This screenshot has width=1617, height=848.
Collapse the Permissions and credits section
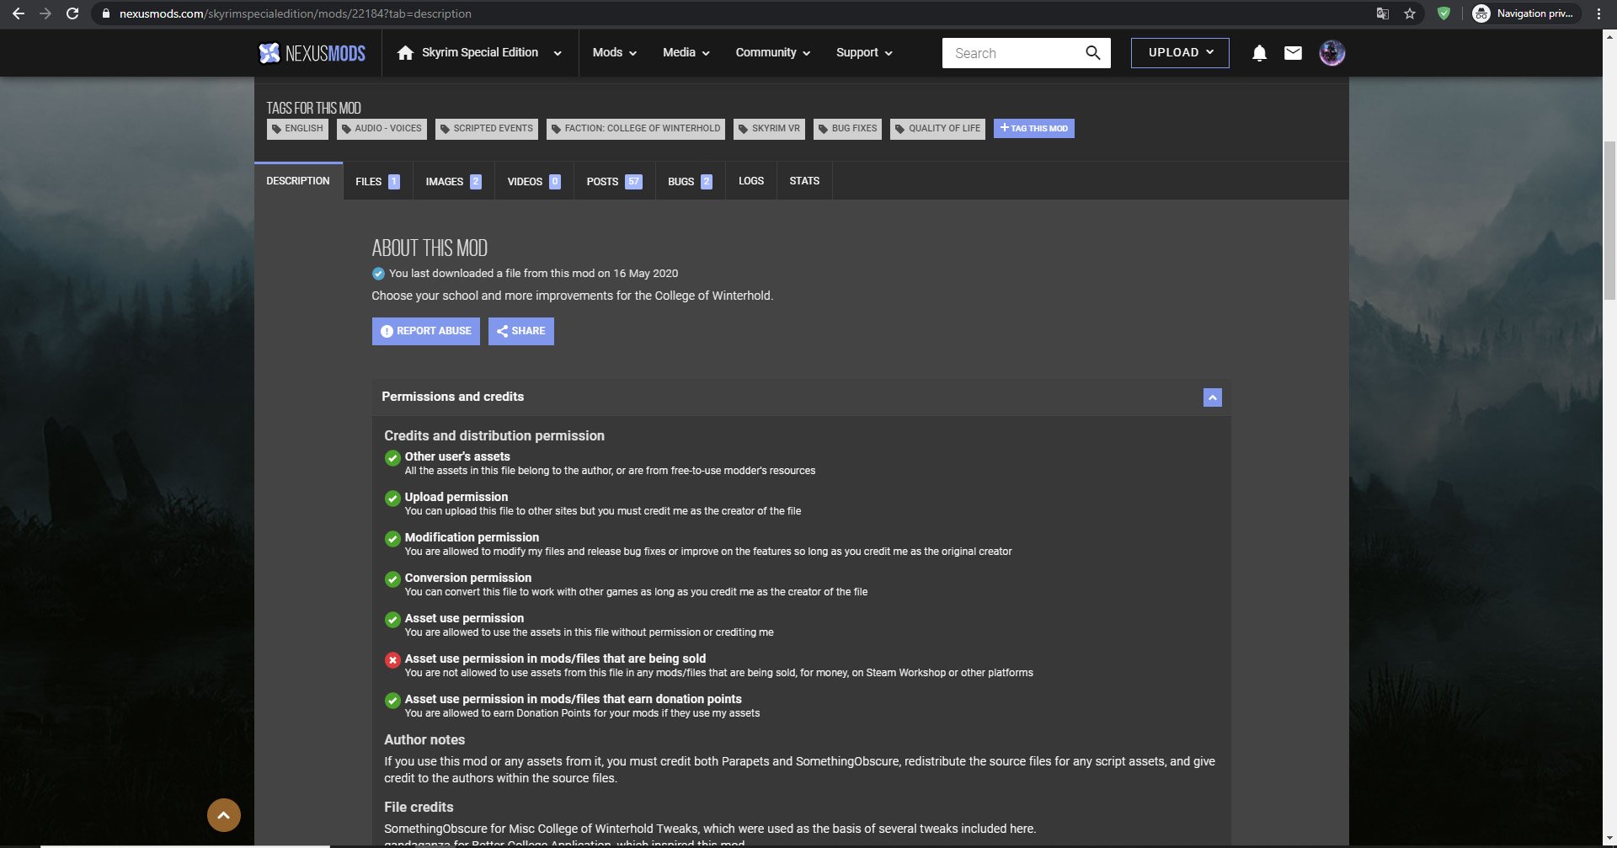point(1212,397)
